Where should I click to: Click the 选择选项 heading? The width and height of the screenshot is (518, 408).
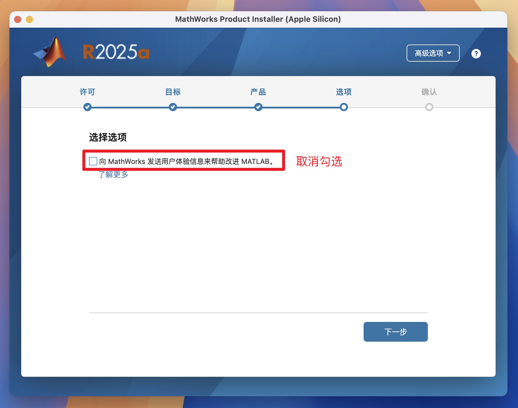tap(108, 137)
